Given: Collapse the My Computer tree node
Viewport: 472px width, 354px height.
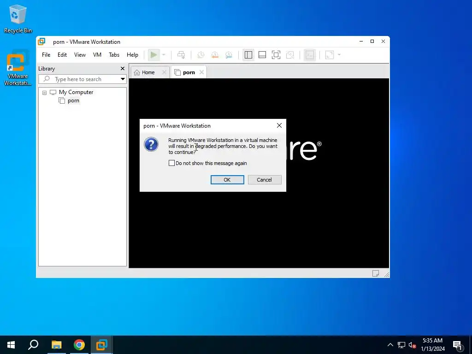Looking at the screenshot, I should [45, 93].
